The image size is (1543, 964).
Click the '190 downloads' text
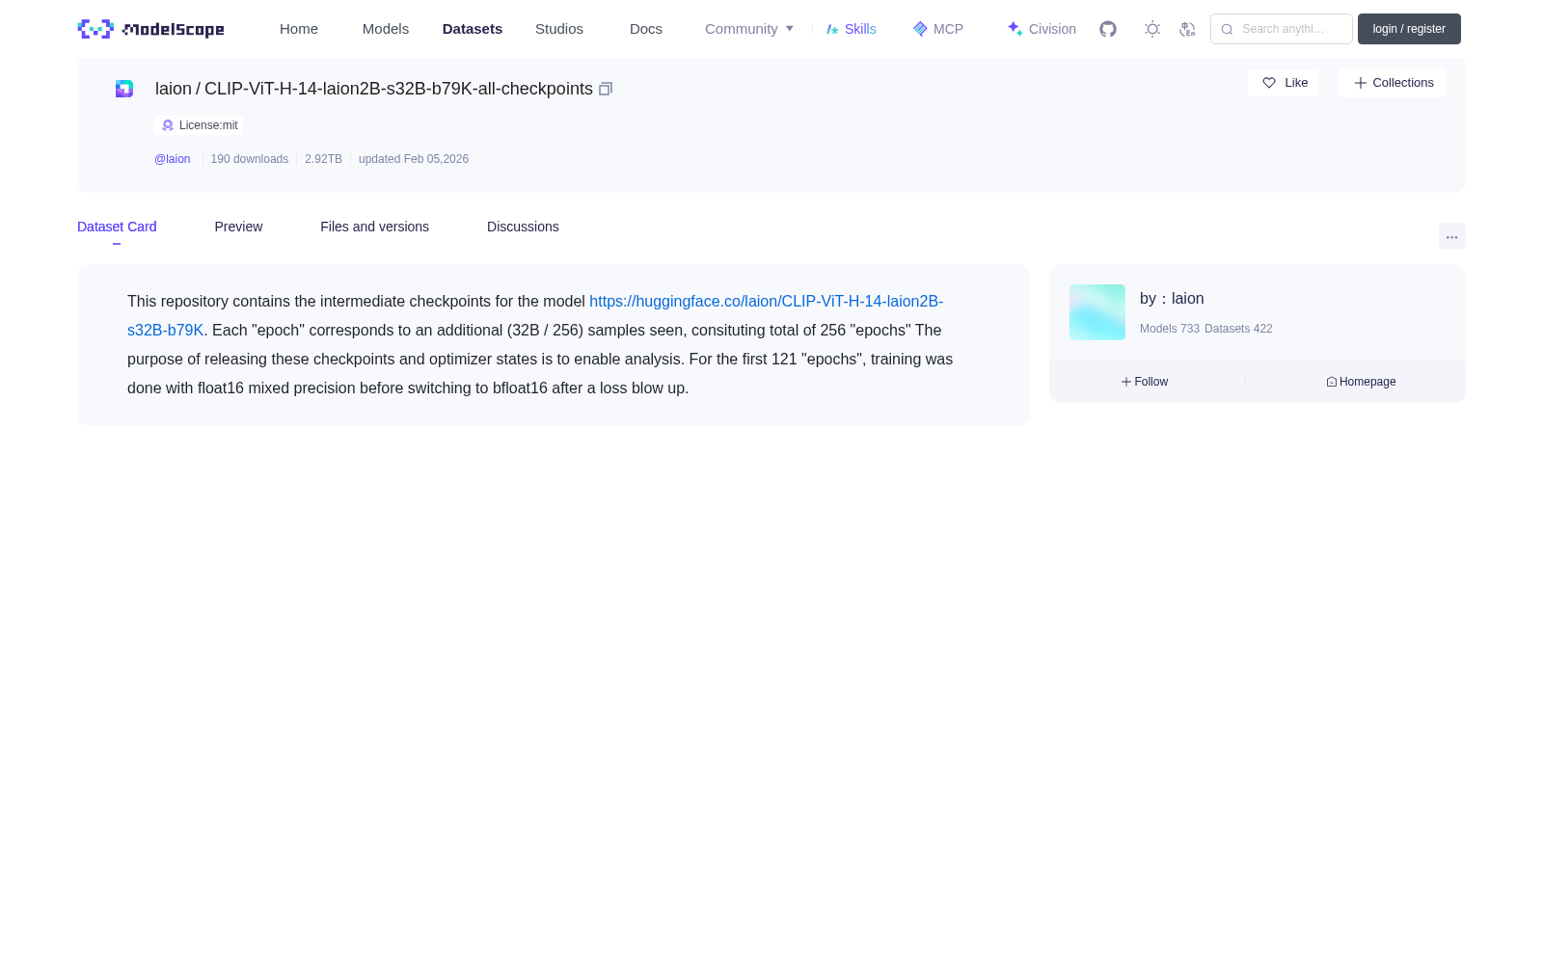point(249,159)
